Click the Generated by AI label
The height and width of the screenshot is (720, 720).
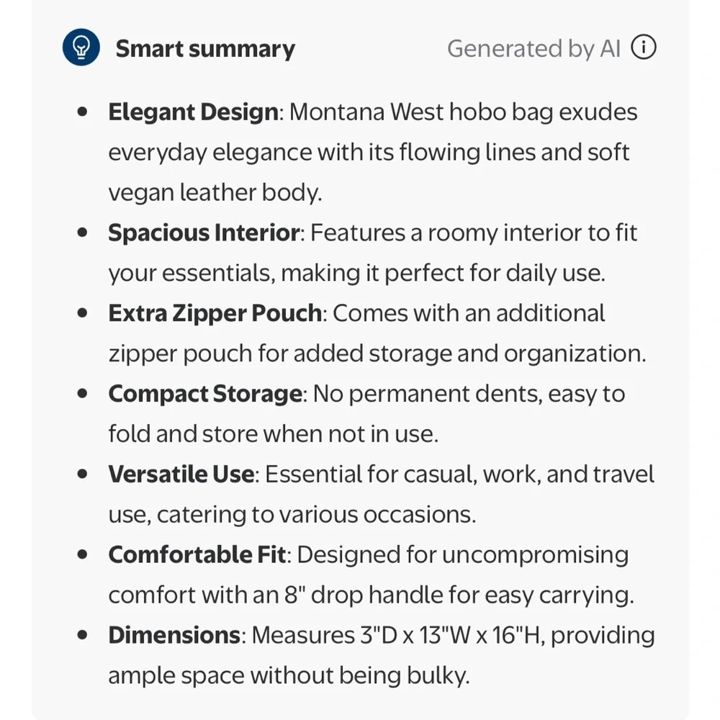(x=534, y=49)
